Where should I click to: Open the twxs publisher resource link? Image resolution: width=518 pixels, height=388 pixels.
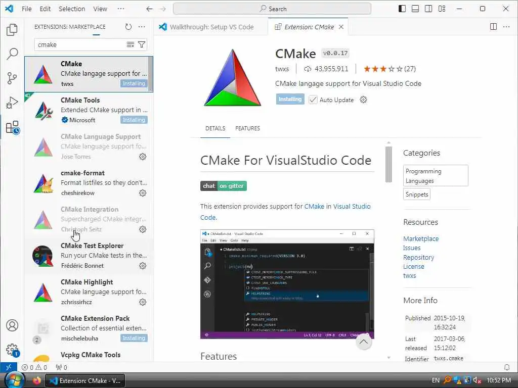(409, 275)
